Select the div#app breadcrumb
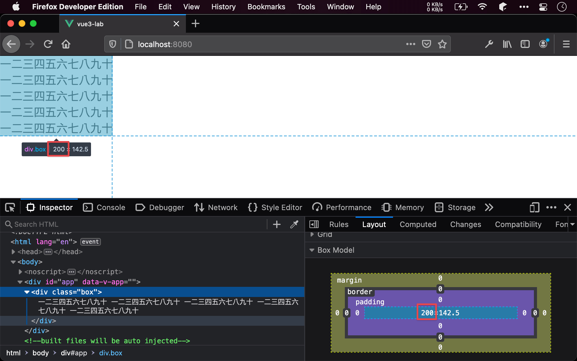The image size is (577, 361). pos(74,353)
